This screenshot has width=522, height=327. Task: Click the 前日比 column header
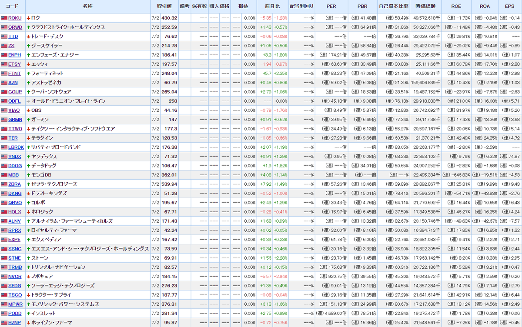272,7
